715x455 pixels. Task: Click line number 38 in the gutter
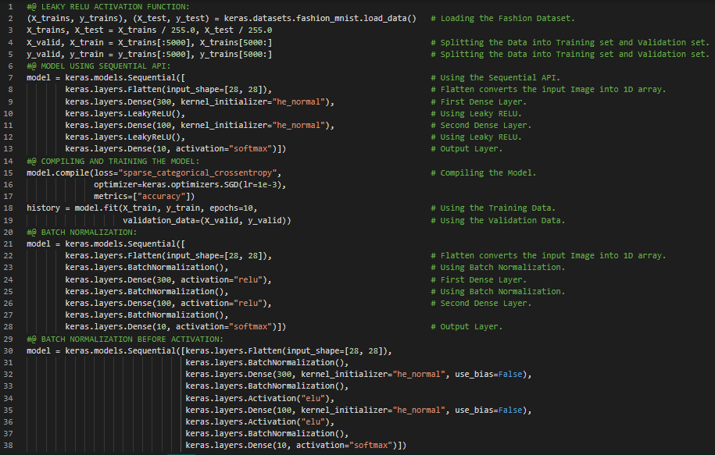(9, 445)
